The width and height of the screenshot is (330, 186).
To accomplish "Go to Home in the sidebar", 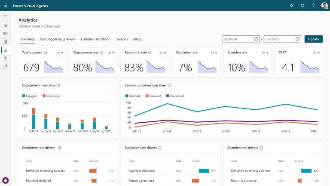I will pos(6,25).
